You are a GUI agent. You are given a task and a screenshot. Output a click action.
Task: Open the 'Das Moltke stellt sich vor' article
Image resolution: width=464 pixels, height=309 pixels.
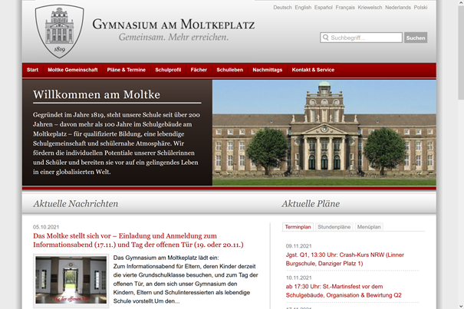(138, 240)
